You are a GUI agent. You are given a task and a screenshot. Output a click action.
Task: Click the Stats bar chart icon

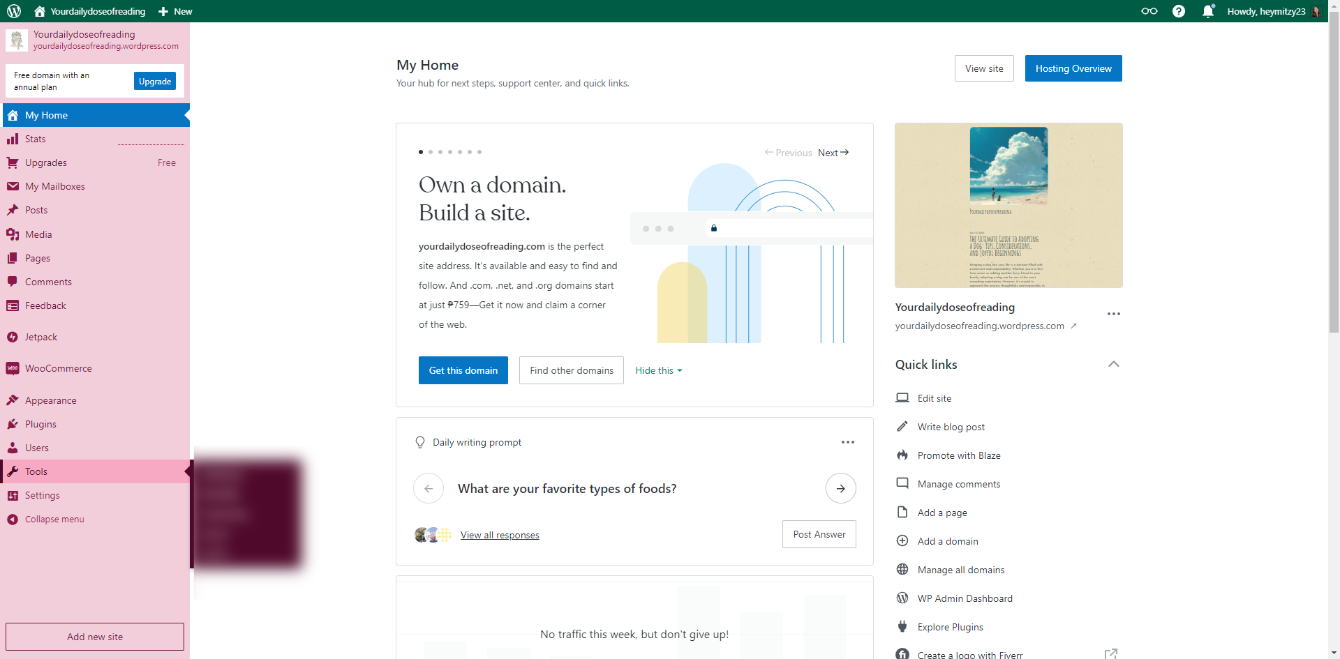[13, 139]
